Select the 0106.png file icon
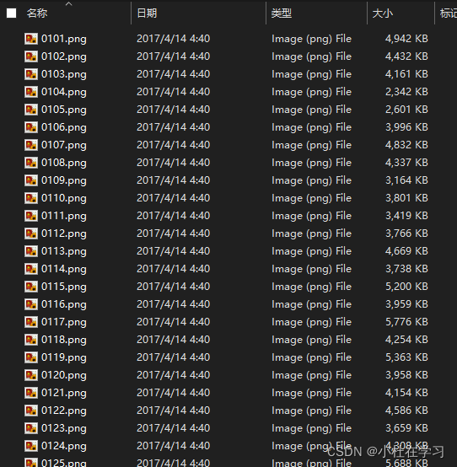Viewport: 457px width, 467px height. click(x=31, y=127)
